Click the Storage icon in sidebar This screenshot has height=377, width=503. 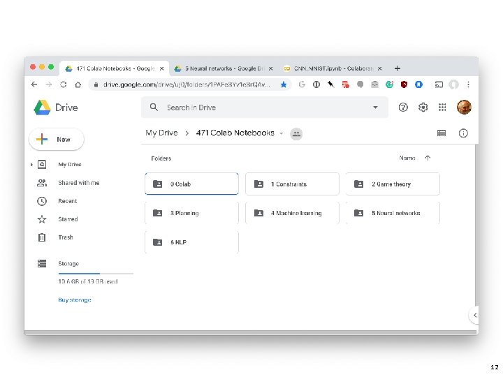click(x=42, y=263)
